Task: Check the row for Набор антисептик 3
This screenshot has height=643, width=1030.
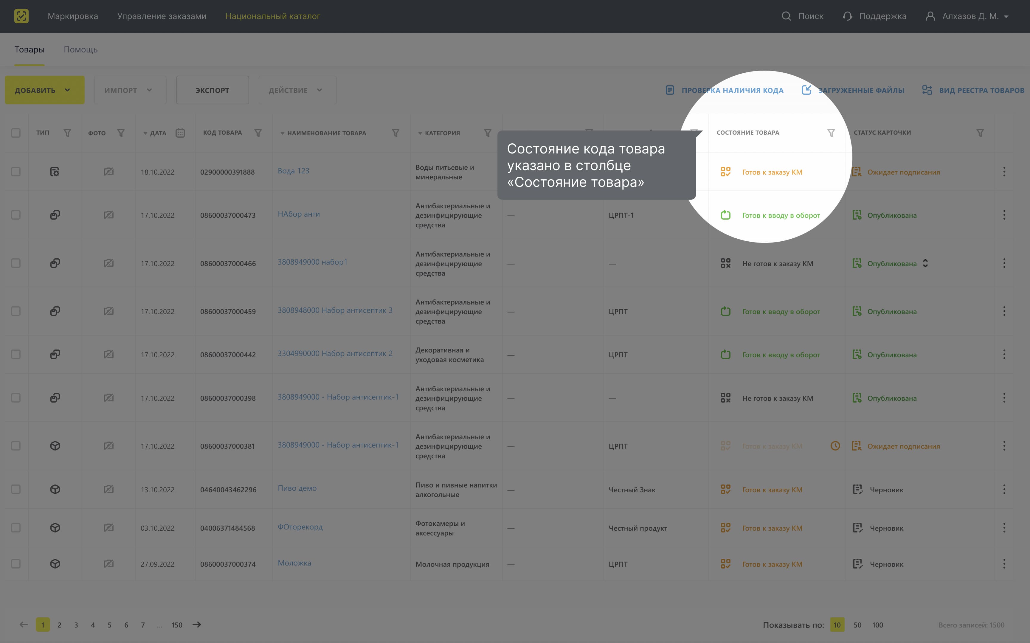Action: pyautogui.click(x=16, y=311)
